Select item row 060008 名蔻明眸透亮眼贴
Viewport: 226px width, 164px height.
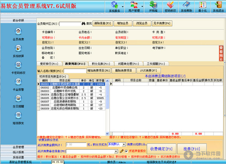coord(71,105)
